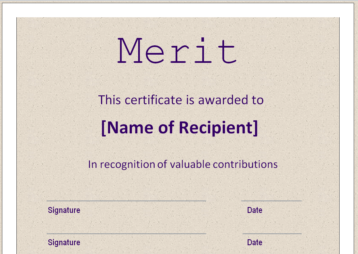Click the second Signature label
Image resolution: width=358 pixels, height=254 pixels.
tap(64, 242)
